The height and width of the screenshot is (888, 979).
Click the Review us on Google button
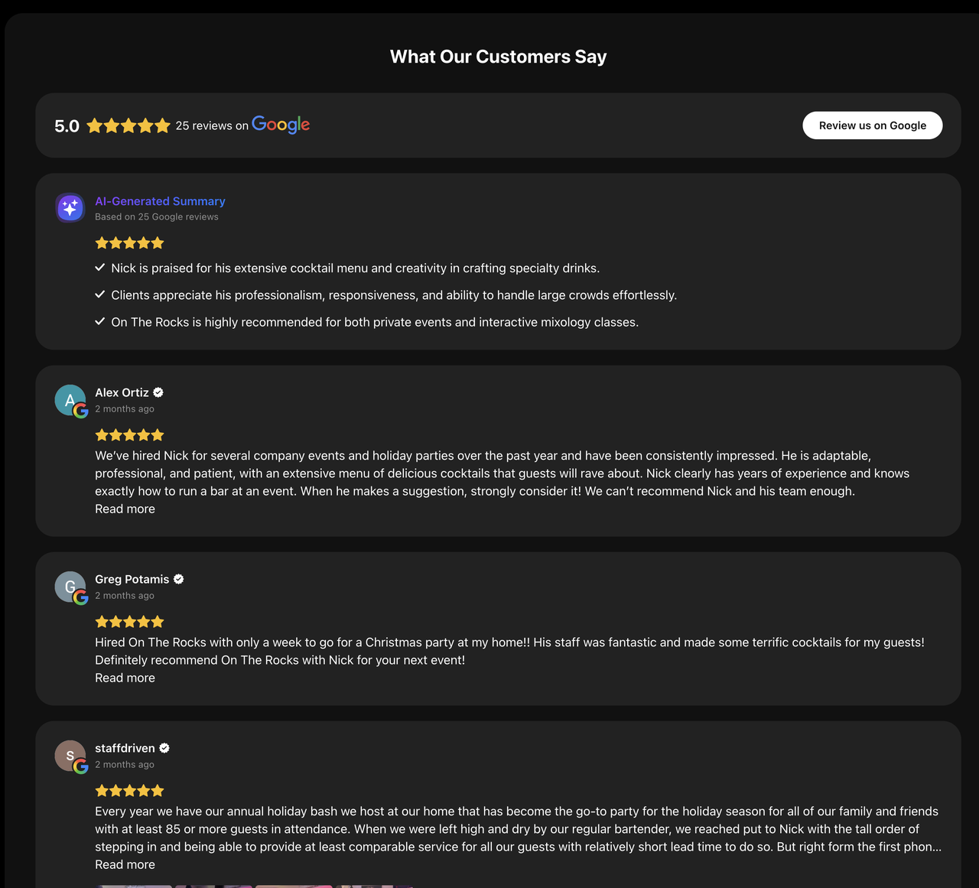pyautogui.click(x=872, y=125)
